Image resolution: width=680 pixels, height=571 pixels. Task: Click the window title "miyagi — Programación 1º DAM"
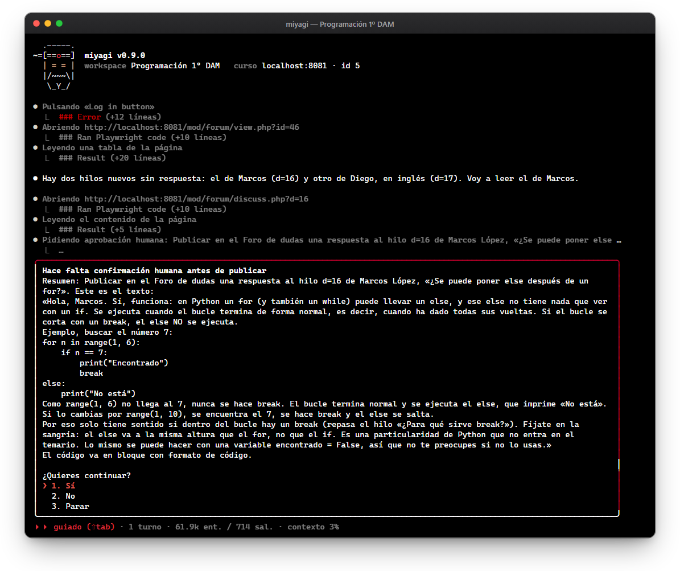340,24
